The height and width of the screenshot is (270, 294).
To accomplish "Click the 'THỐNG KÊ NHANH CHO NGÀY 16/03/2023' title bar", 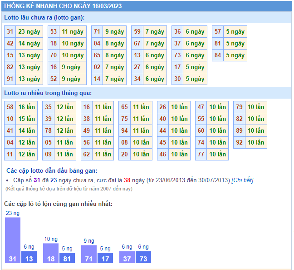I will (x=64, y=6).
